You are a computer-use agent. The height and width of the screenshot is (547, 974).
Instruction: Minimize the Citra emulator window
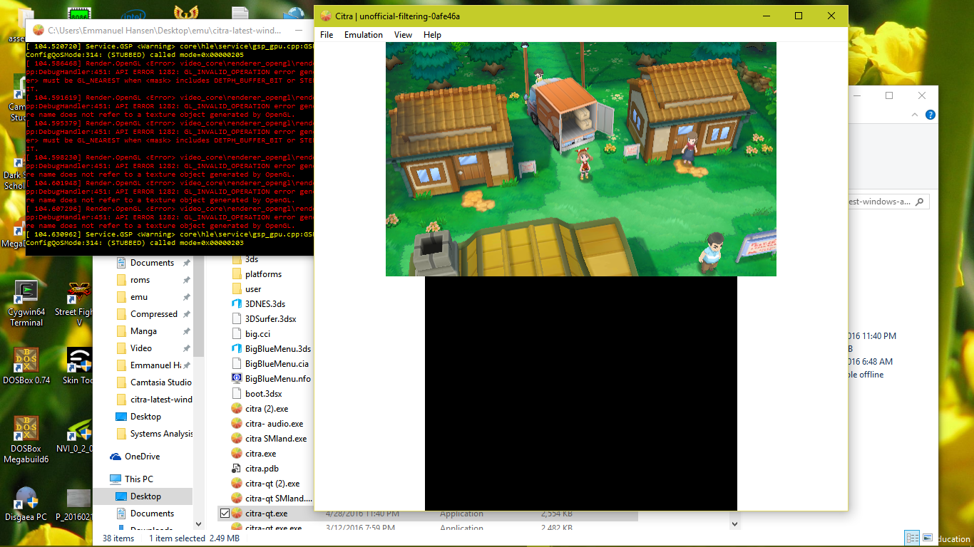coord(767,16)
